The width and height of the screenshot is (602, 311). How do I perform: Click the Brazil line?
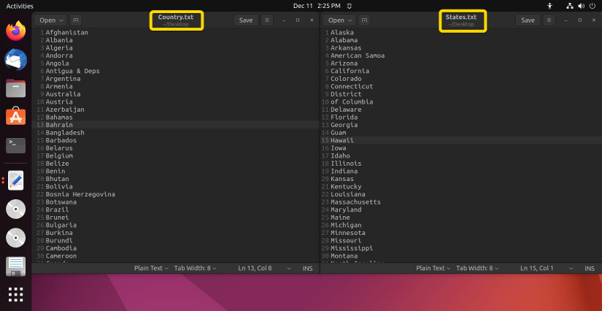[57, 210]
